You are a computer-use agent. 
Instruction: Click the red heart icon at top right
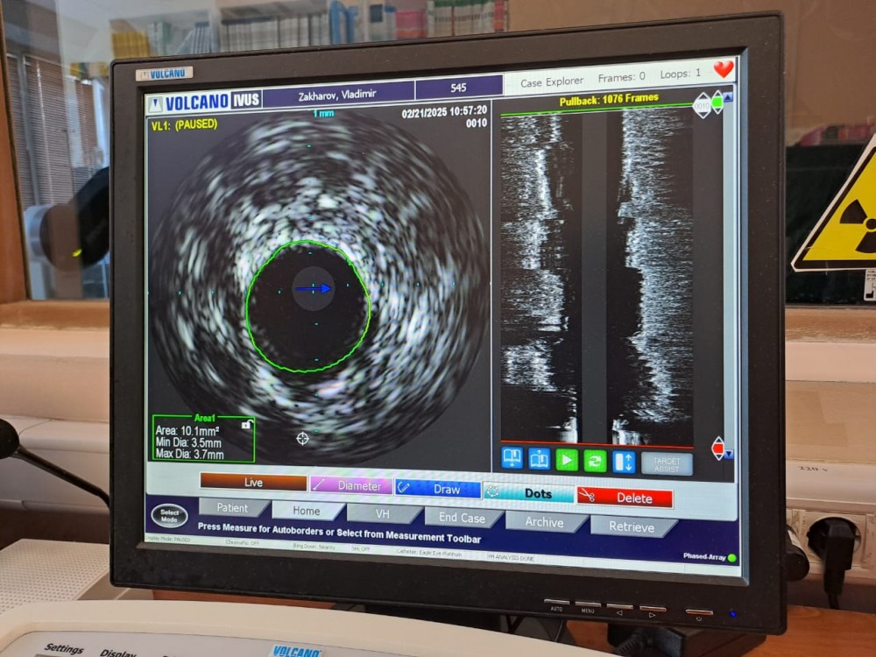tap(723, 69)
